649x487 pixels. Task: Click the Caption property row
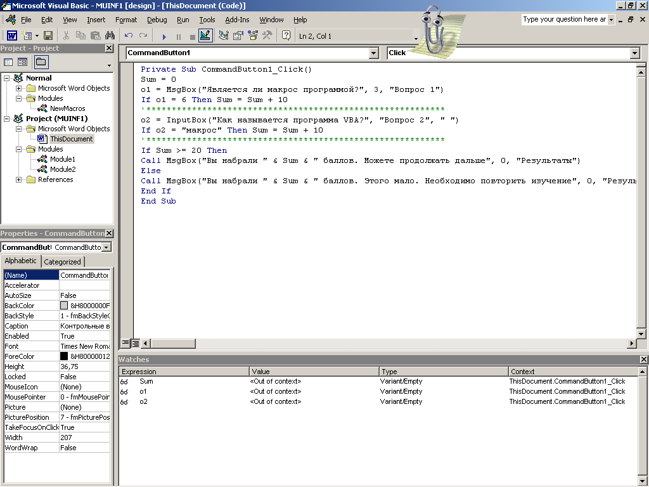(x=57, y=326)
